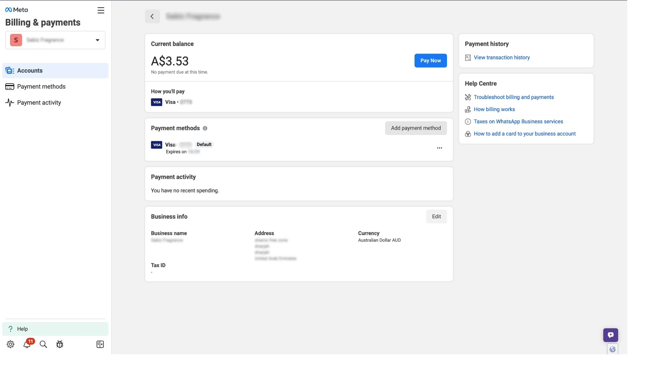Click the Visa logo in Payment methods

tap(157, 145)
